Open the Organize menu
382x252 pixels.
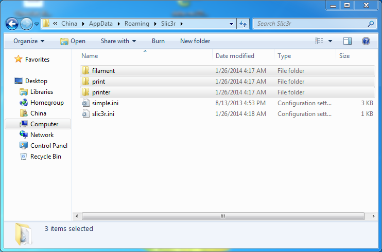pyautogui.click(x=29, y=41)
